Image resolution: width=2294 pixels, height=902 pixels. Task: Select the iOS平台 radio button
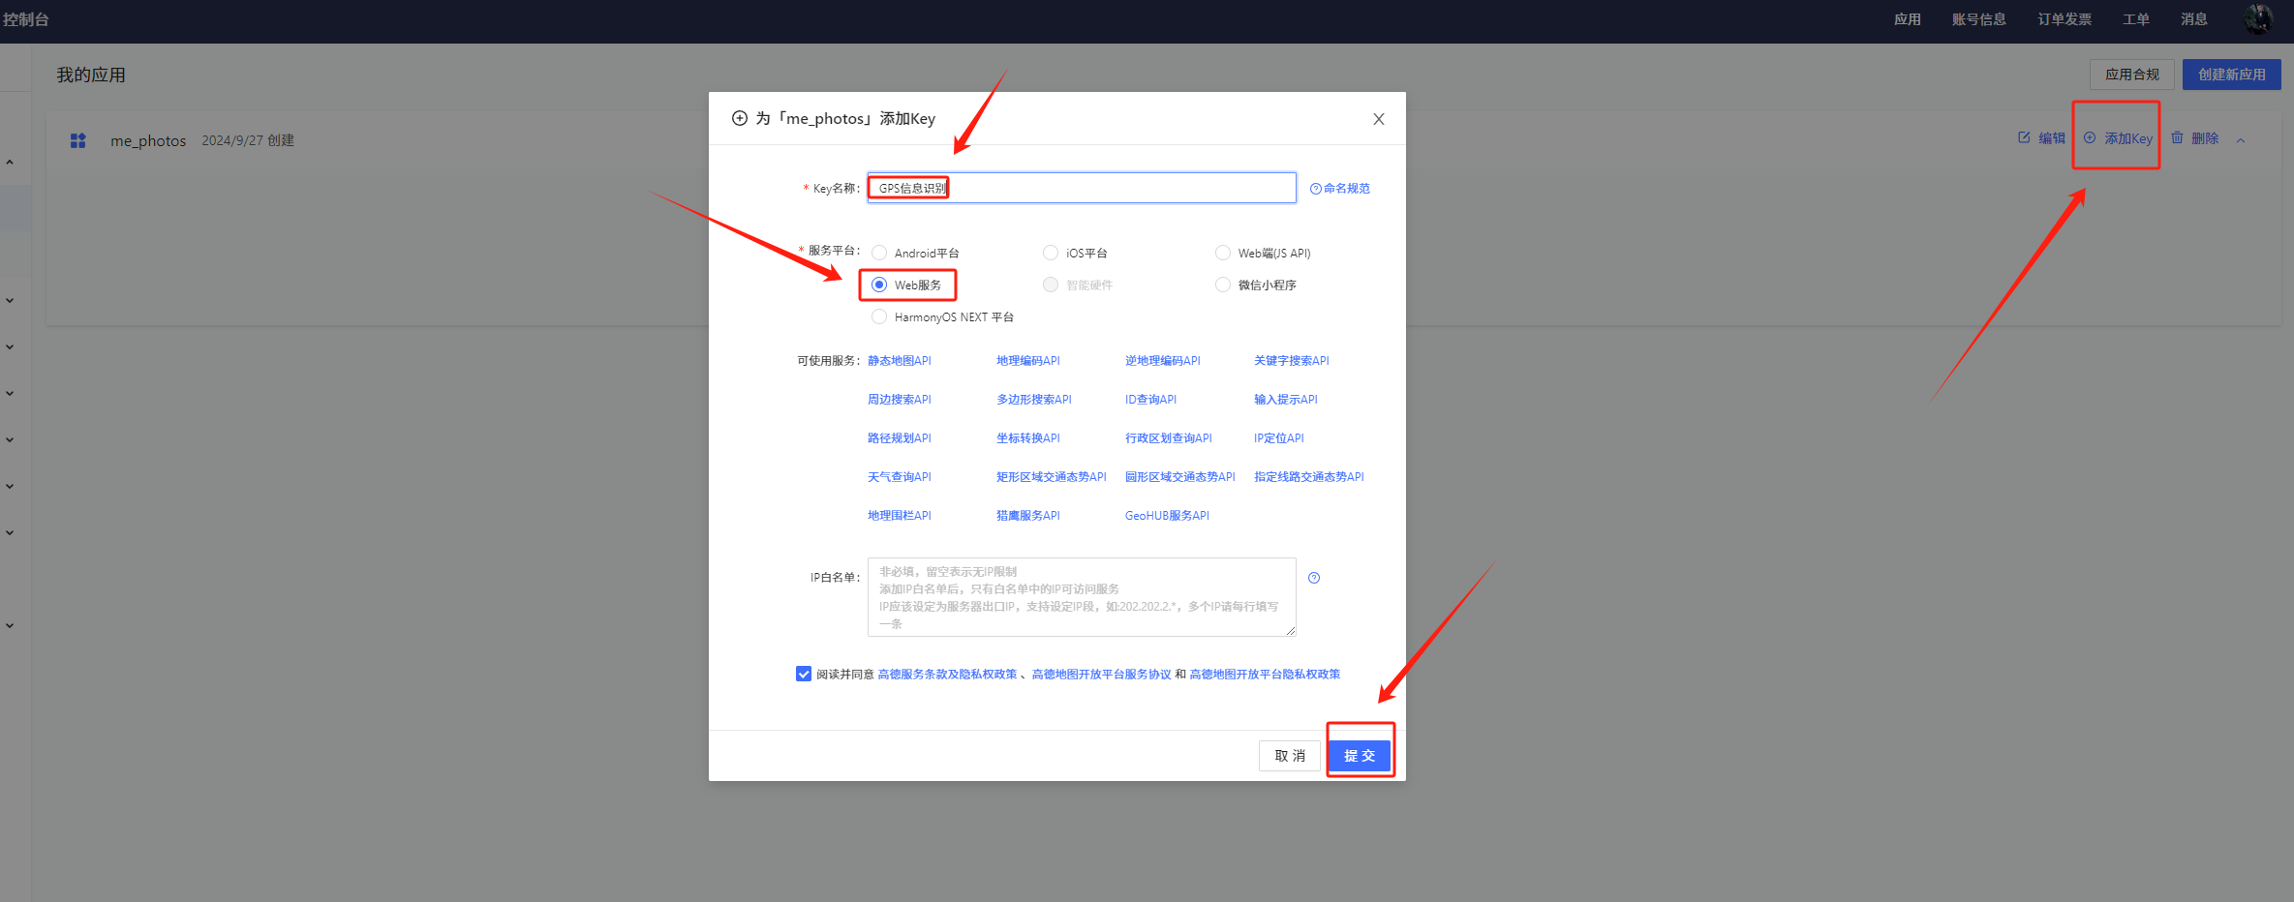click(x=1051, y=254)
